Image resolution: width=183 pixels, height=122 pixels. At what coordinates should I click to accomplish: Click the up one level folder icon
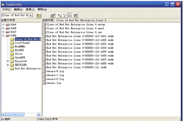pos(39,15)
